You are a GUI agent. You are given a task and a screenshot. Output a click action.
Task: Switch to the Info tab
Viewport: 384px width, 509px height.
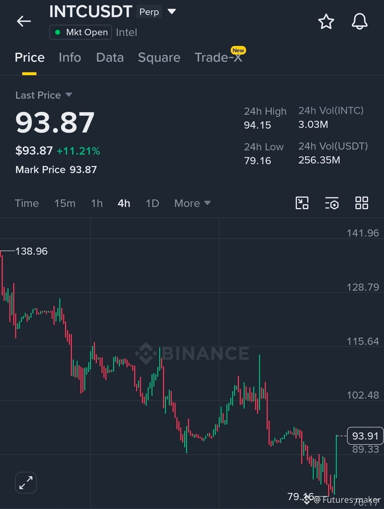[x=70, y=57]
